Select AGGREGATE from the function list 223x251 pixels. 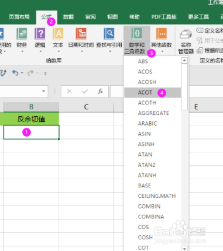click(x=153, y=113)
